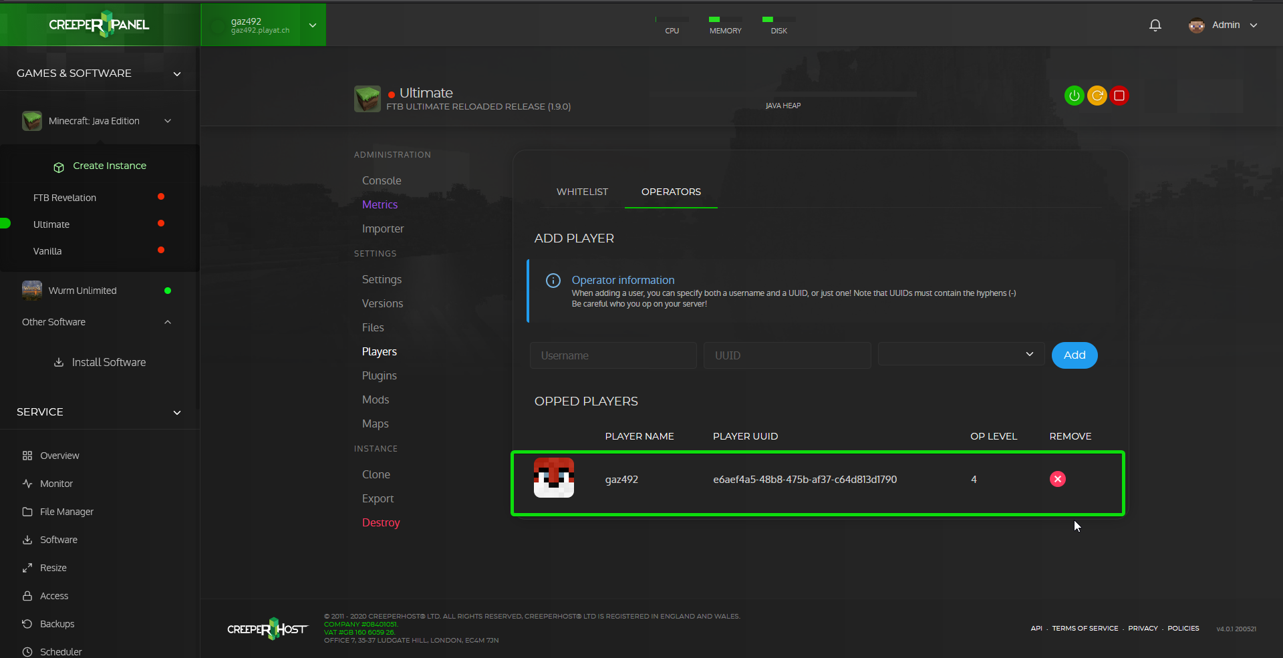This screenshot has height=658, width=1283.
Task: Click the Admin user avatar
Action: tap(1196, 25)
